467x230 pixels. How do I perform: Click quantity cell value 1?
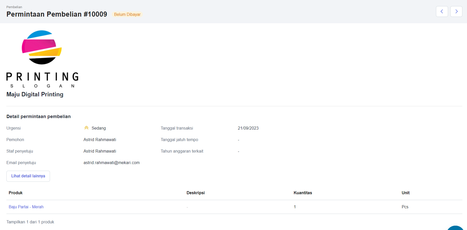(x=295, y=207)
